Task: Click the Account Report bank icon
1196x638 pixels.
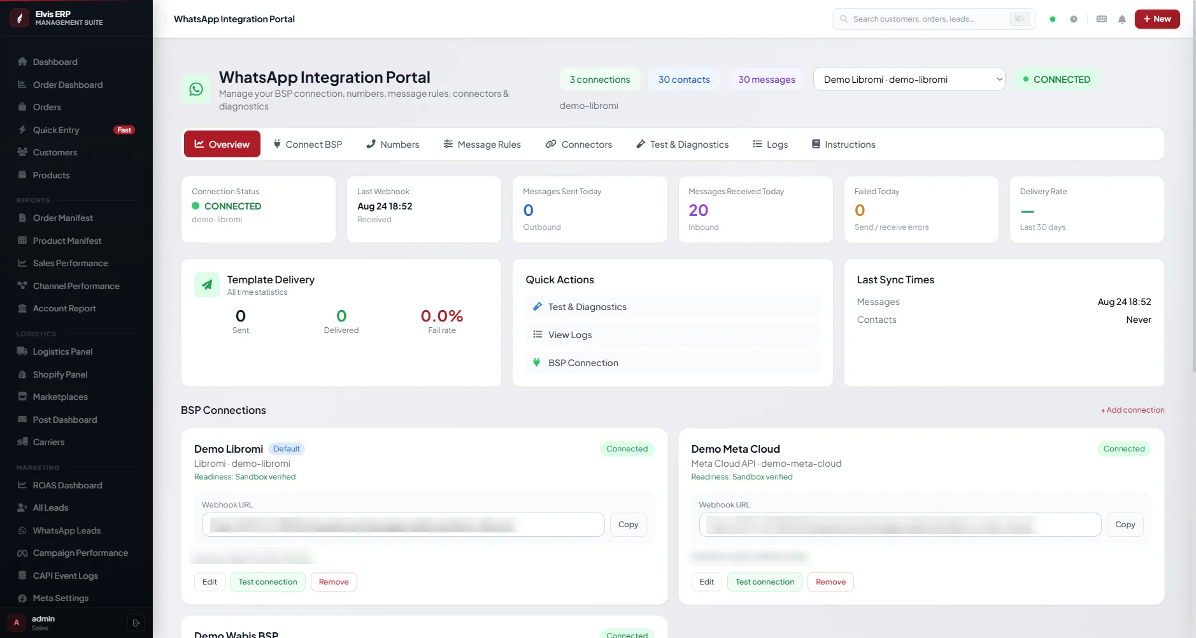Action: (x=22, y=308)
